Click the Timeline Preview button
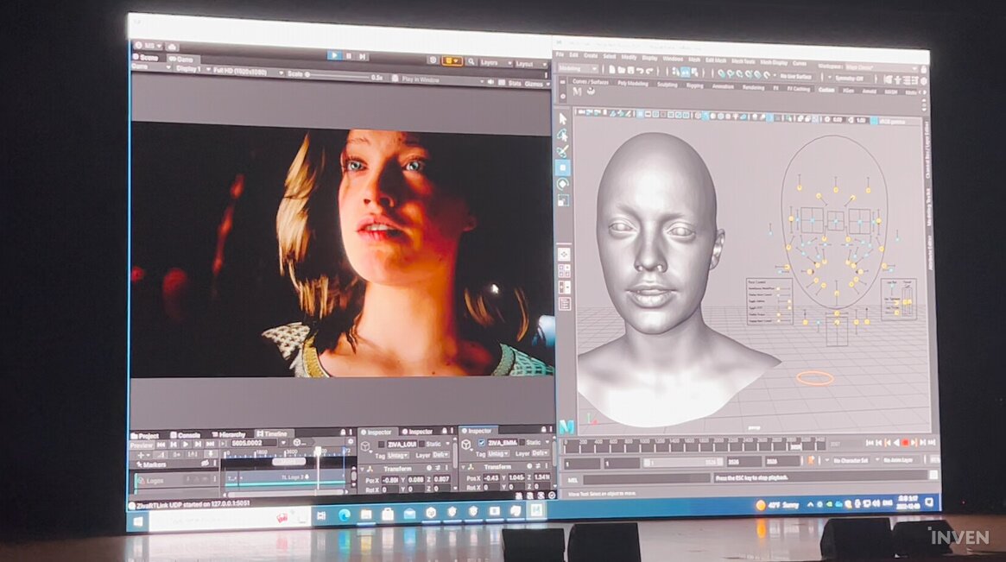The width and height of the screenshot is (1006, 562). (142, 444)
